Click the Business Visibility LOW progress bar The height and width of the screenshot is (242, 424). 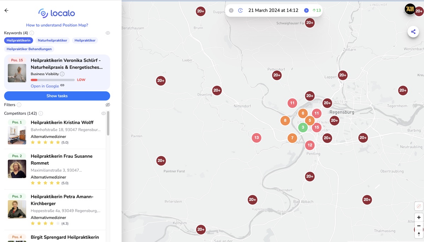click(x=53, y=80)
